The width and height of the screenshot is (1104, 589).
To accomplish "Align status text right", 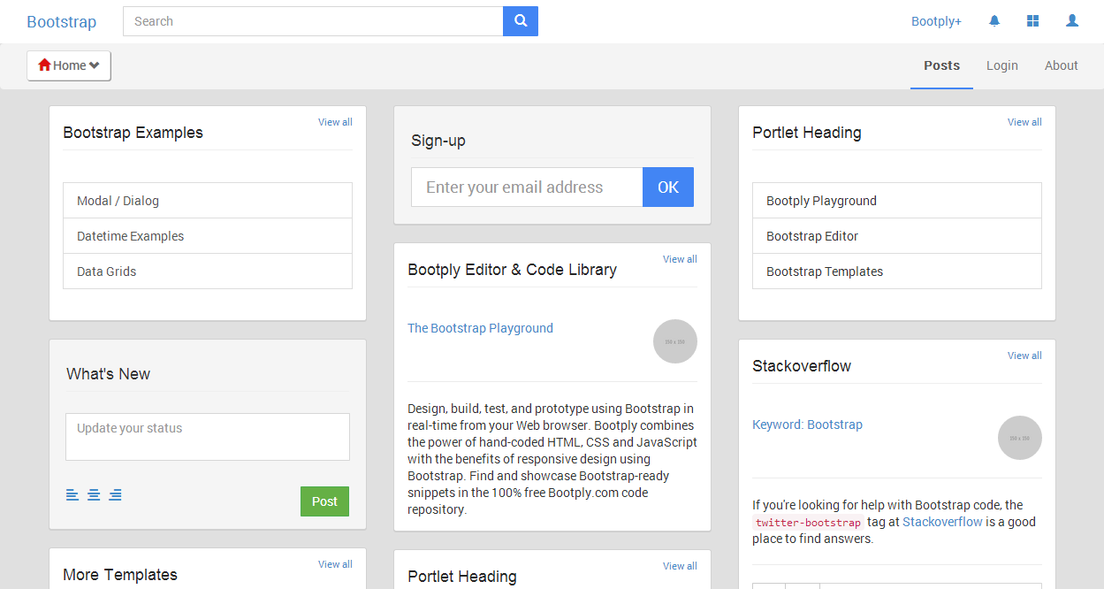I will 115,495.
